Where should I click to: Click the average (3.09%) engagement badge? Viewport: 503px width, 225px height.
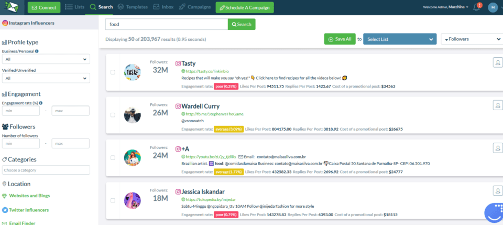pyautogui.click(x=228, y=130)
